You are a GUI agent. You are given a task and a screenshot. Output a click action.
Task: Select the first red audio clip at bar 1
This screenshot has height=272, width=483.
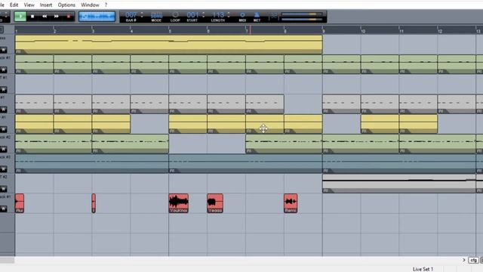(x=20, y=203)
